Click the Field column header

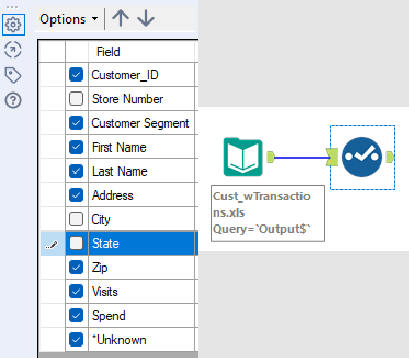[108, 52]
